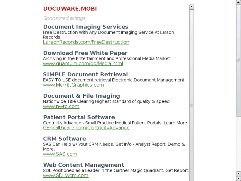Screen dimensions: 241x181
Task: Visit the www.SAS.com link
Action: click(60, 154)
